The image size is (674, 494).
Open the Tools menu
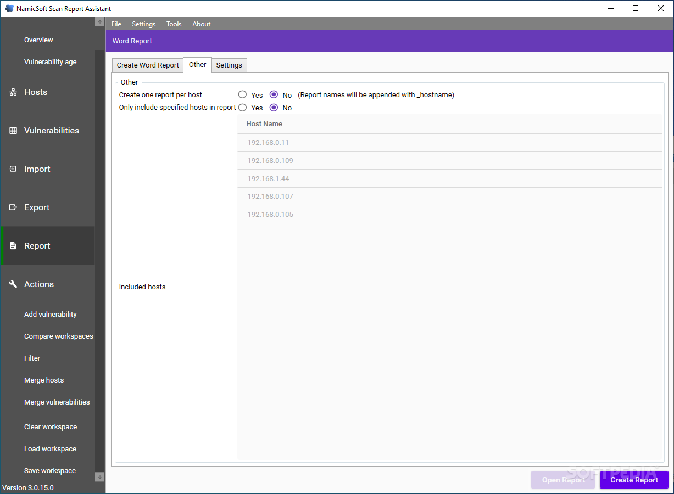(174, 24)
